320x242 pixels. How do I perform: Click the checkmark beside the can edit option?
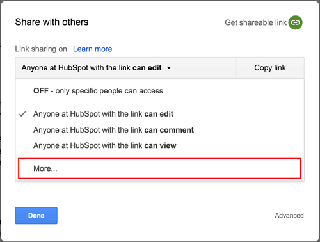tap(23, 114)
